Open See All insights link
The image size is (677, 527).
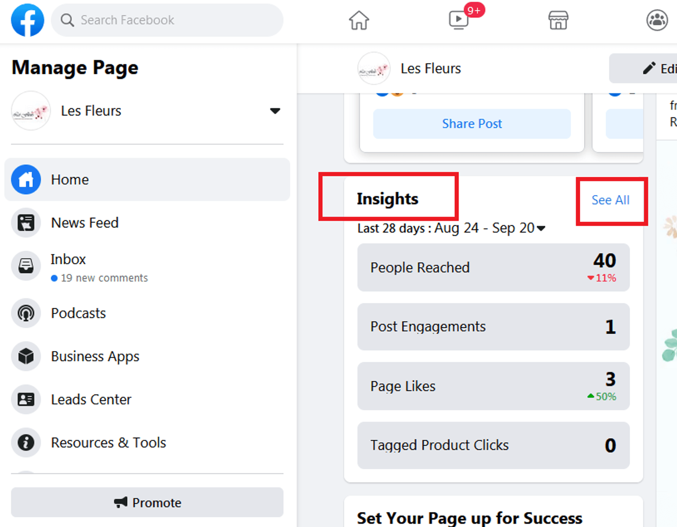610,200
